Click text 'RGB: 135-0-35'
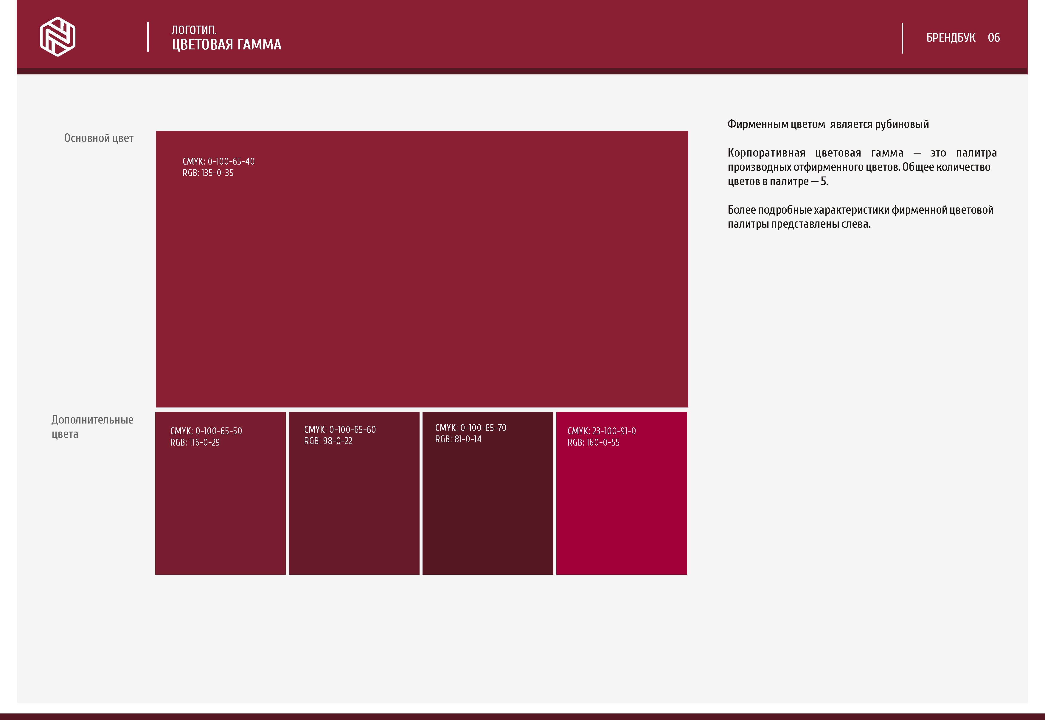 [x=208, y=172]
